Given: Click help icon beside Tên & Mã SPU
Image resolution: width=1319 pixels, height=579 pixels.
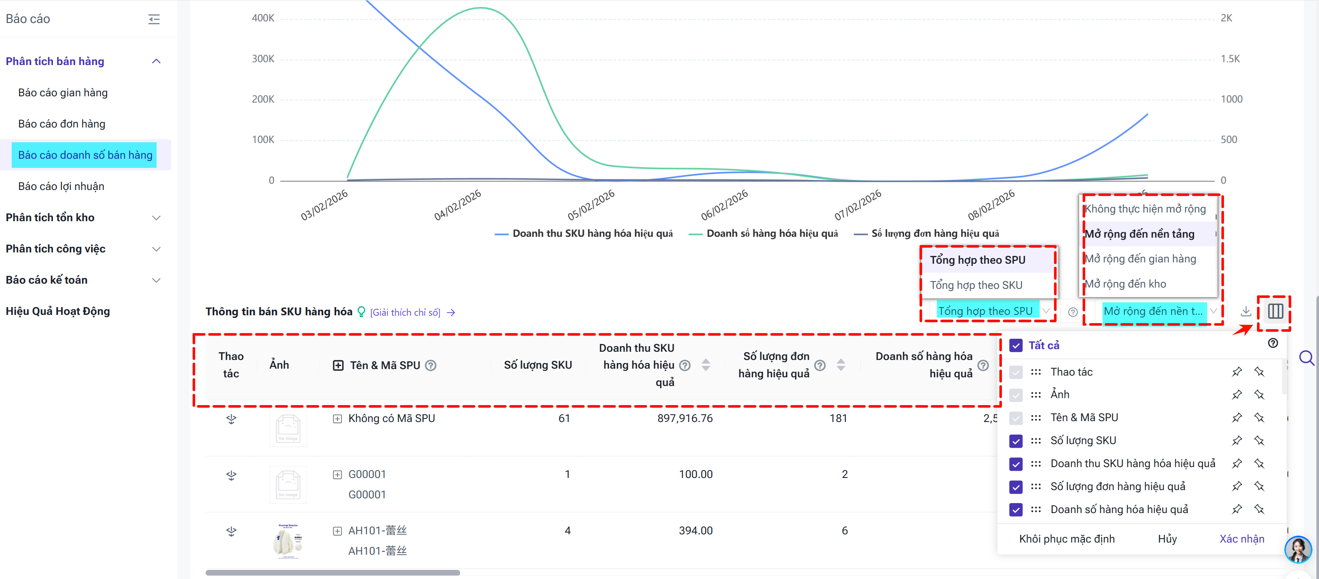Looking at the screenshot, I should point(431,366).
